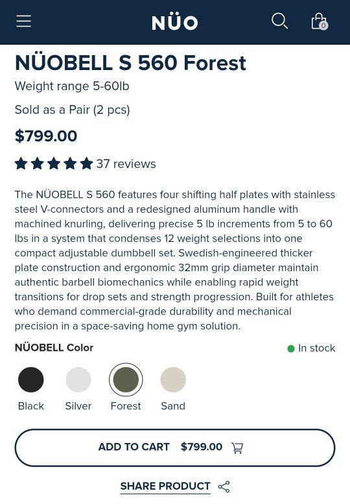The image size is (350, 504).
Task: Open the hamburger navigation menu
Action: pyautogui.click(x=24, y=21)
